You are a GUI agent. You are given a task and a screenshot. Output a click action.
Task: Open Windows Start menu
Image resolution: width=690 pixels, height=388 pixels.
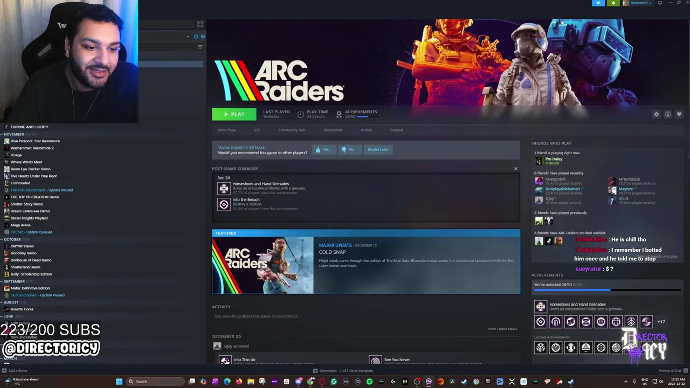[119, 382]
